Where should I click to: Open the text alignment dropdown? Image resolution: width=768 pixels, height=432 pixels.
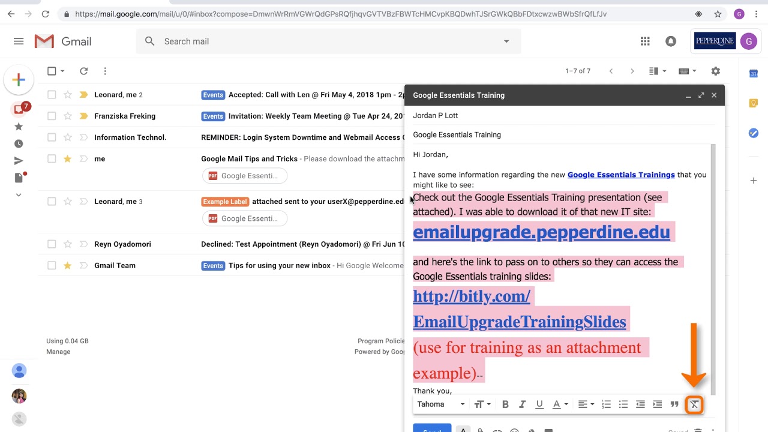coord(585,404)
